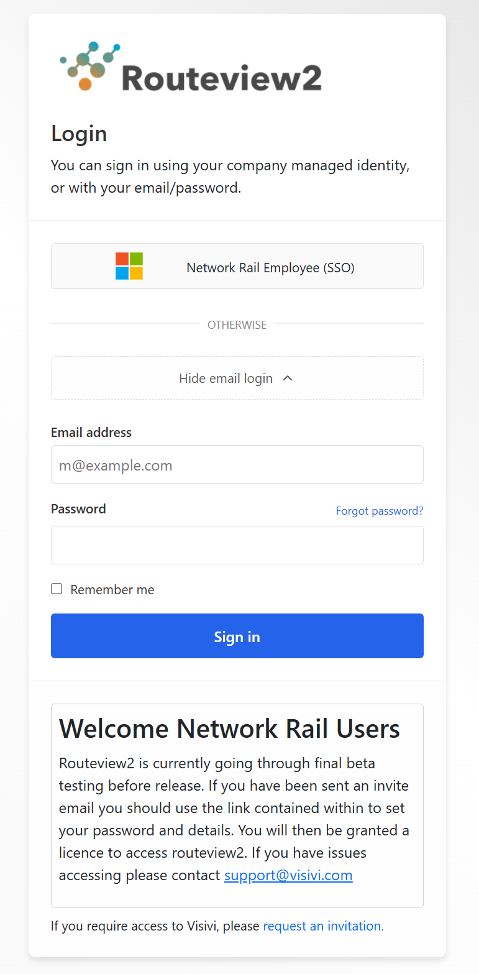Click inside the Password field

237,545
